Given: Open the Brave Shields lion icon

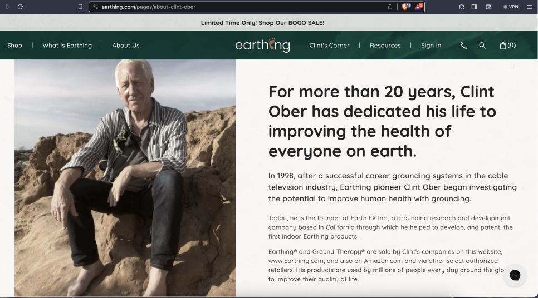Looking at the screenshot, I should point(405,7).
